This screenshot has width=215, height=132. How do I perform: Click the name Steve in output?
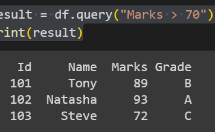coord(79,116)
